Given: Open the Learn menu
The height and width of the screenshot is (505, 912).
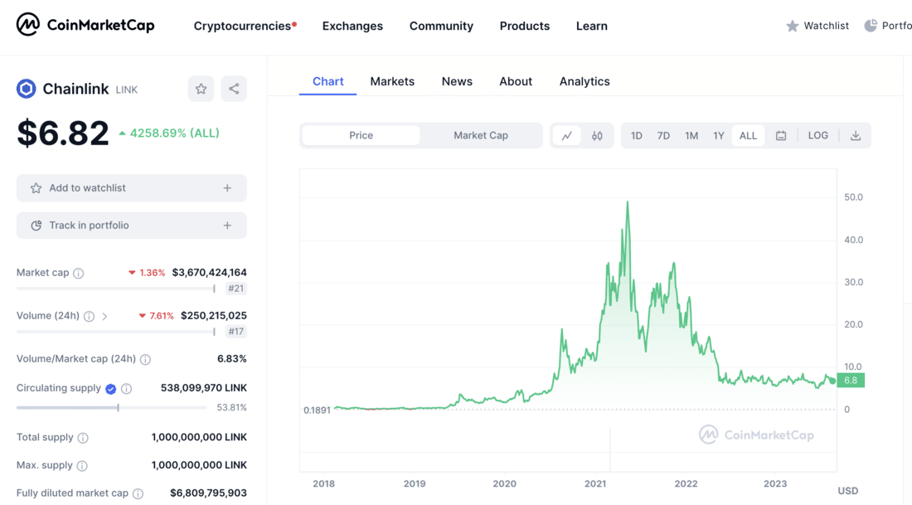Looking at the screenshot, I should point(591,26).
